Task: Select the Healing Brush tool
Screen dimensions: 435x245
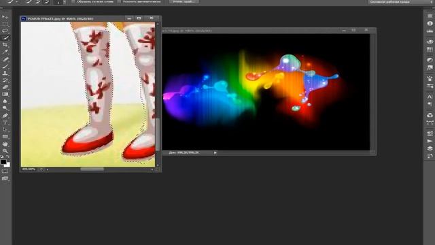Action: tap(5, 59)
